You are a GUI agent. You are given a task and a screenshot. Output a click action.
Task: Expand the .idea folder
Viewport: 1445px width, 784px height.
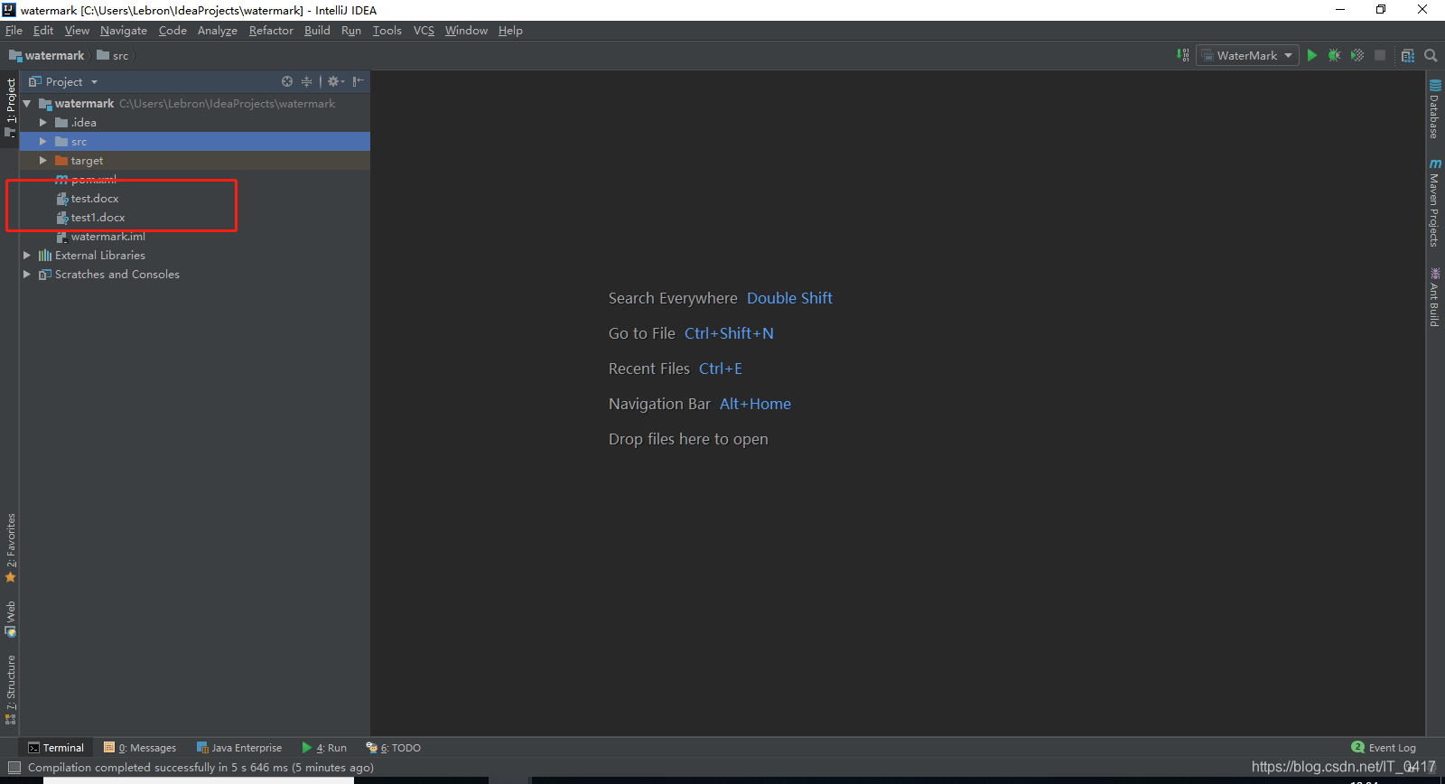point(42,123)
